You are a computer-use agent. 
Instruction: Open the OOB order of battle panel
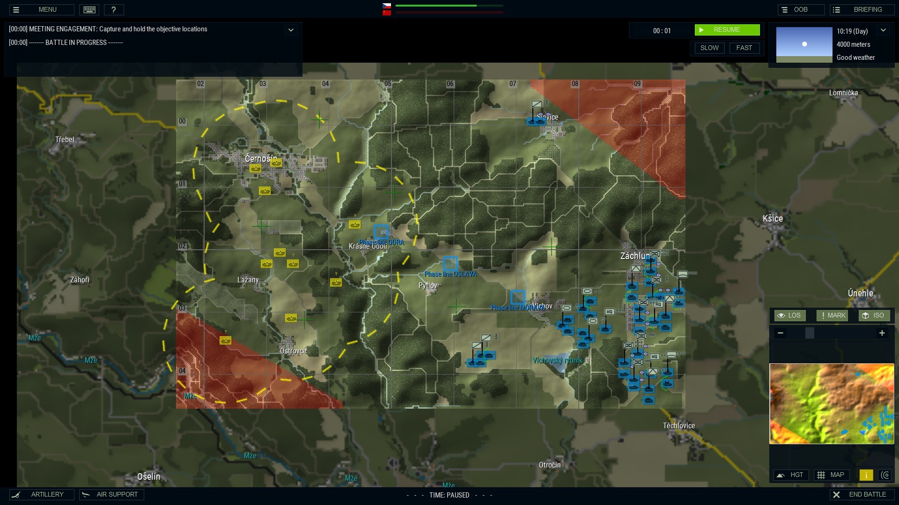(801, 9)
